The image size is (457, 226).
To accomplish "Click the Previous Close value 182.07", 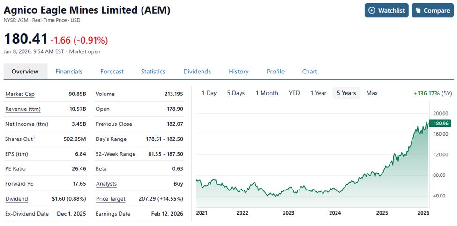I will [175, 124].
